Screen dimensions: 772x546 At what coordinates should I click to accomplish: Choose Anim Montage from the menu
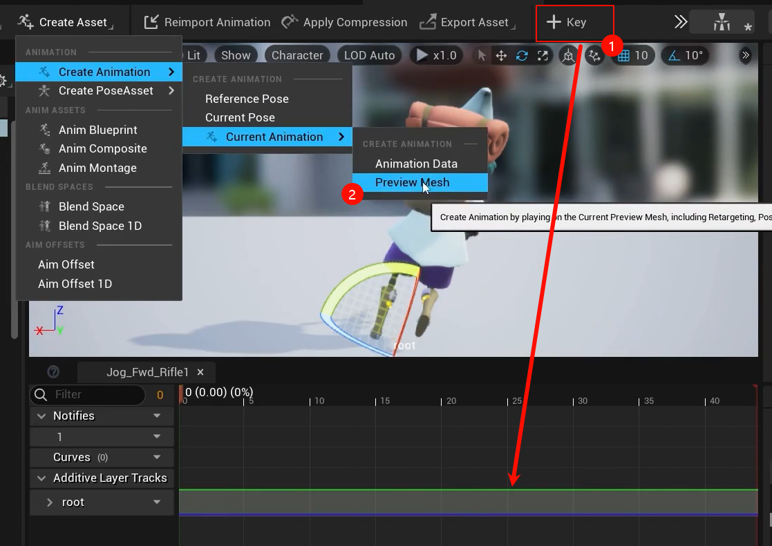click(x=99, y=168)
